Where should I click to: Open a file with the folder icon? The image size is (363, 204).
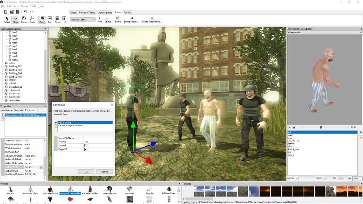coord(12,12)
